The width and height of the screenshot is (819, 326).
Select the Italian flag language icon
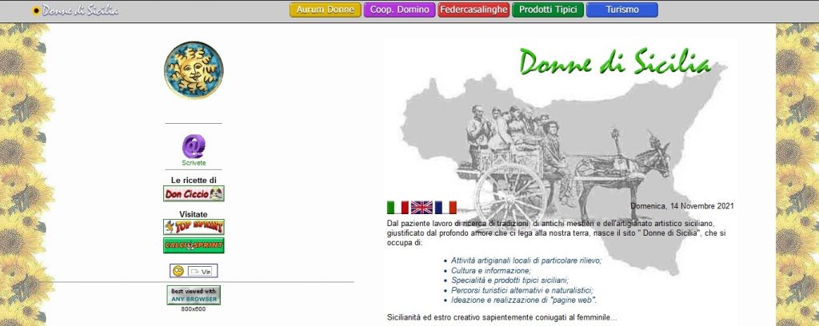click(x=398, y=208)
